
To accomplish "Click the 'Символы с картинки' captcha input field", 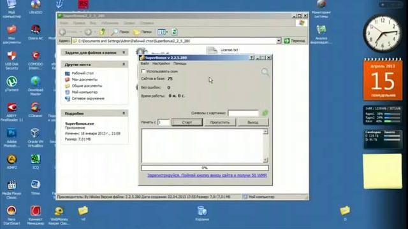I will point(244,113).
